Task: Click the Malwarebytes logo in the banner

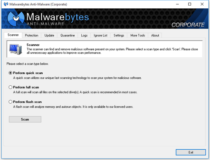Action: (16, 19)
